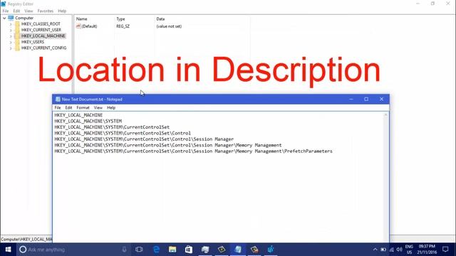Viewport: 456px width, 256px height.
Task: Open Registry Editor Favorites menu
Action: [x=46, y=11]
